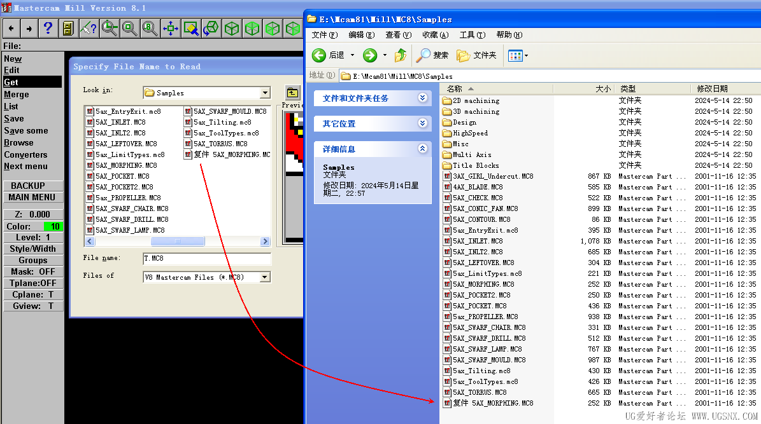This screenshot has width=761, height=424.
Task: Click the Groups button
Action: click(33, 260)
